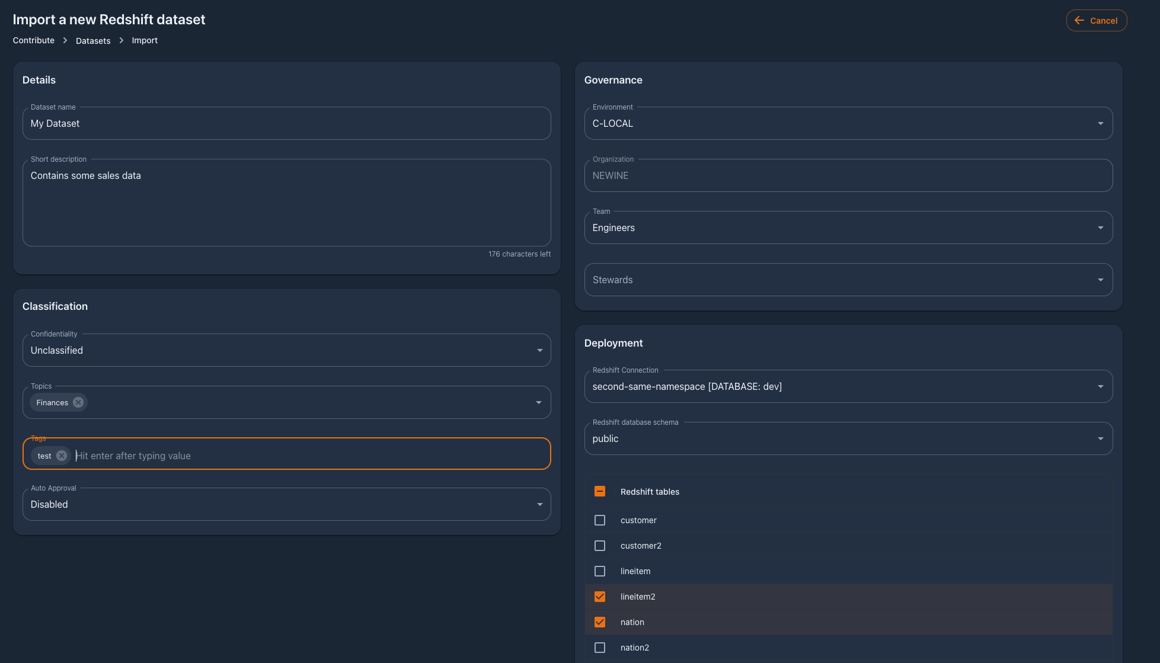
Task: Select the lineitem table checkbox
Action: [600, 571]
